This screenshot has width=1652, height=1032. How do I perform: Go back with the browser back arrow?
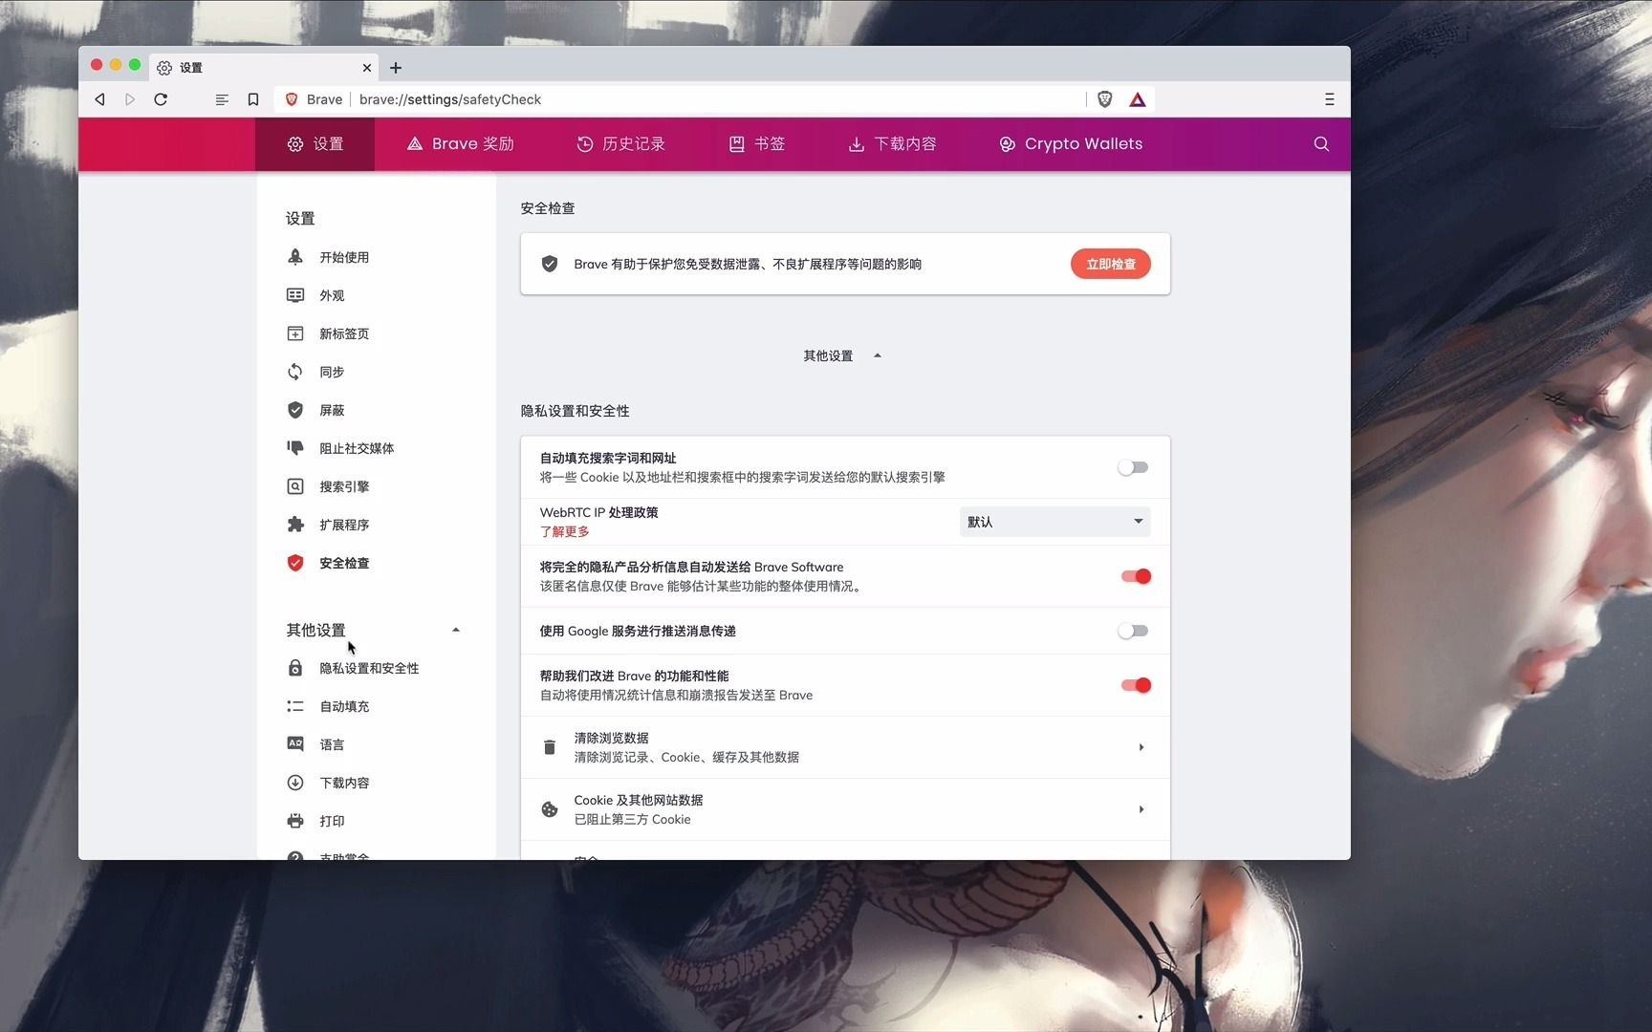pos(99,99)
